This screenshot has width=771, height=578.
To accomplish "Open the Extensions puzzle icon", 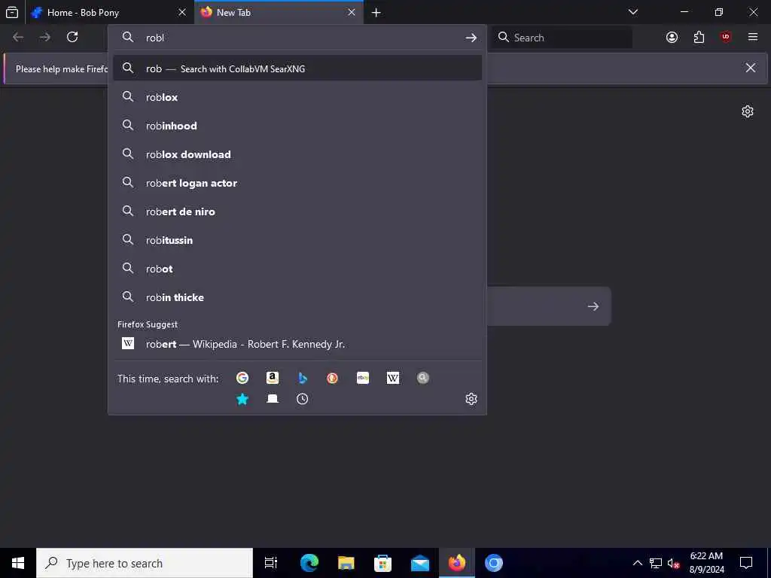I will (x=699, y=38).
